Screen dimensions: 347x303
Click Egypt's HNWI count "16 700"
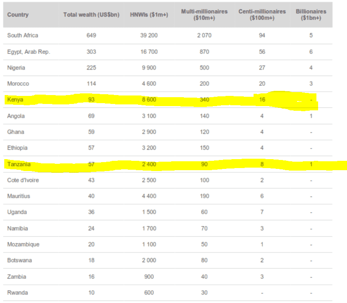pyautogui.click(x=149, y=52)
